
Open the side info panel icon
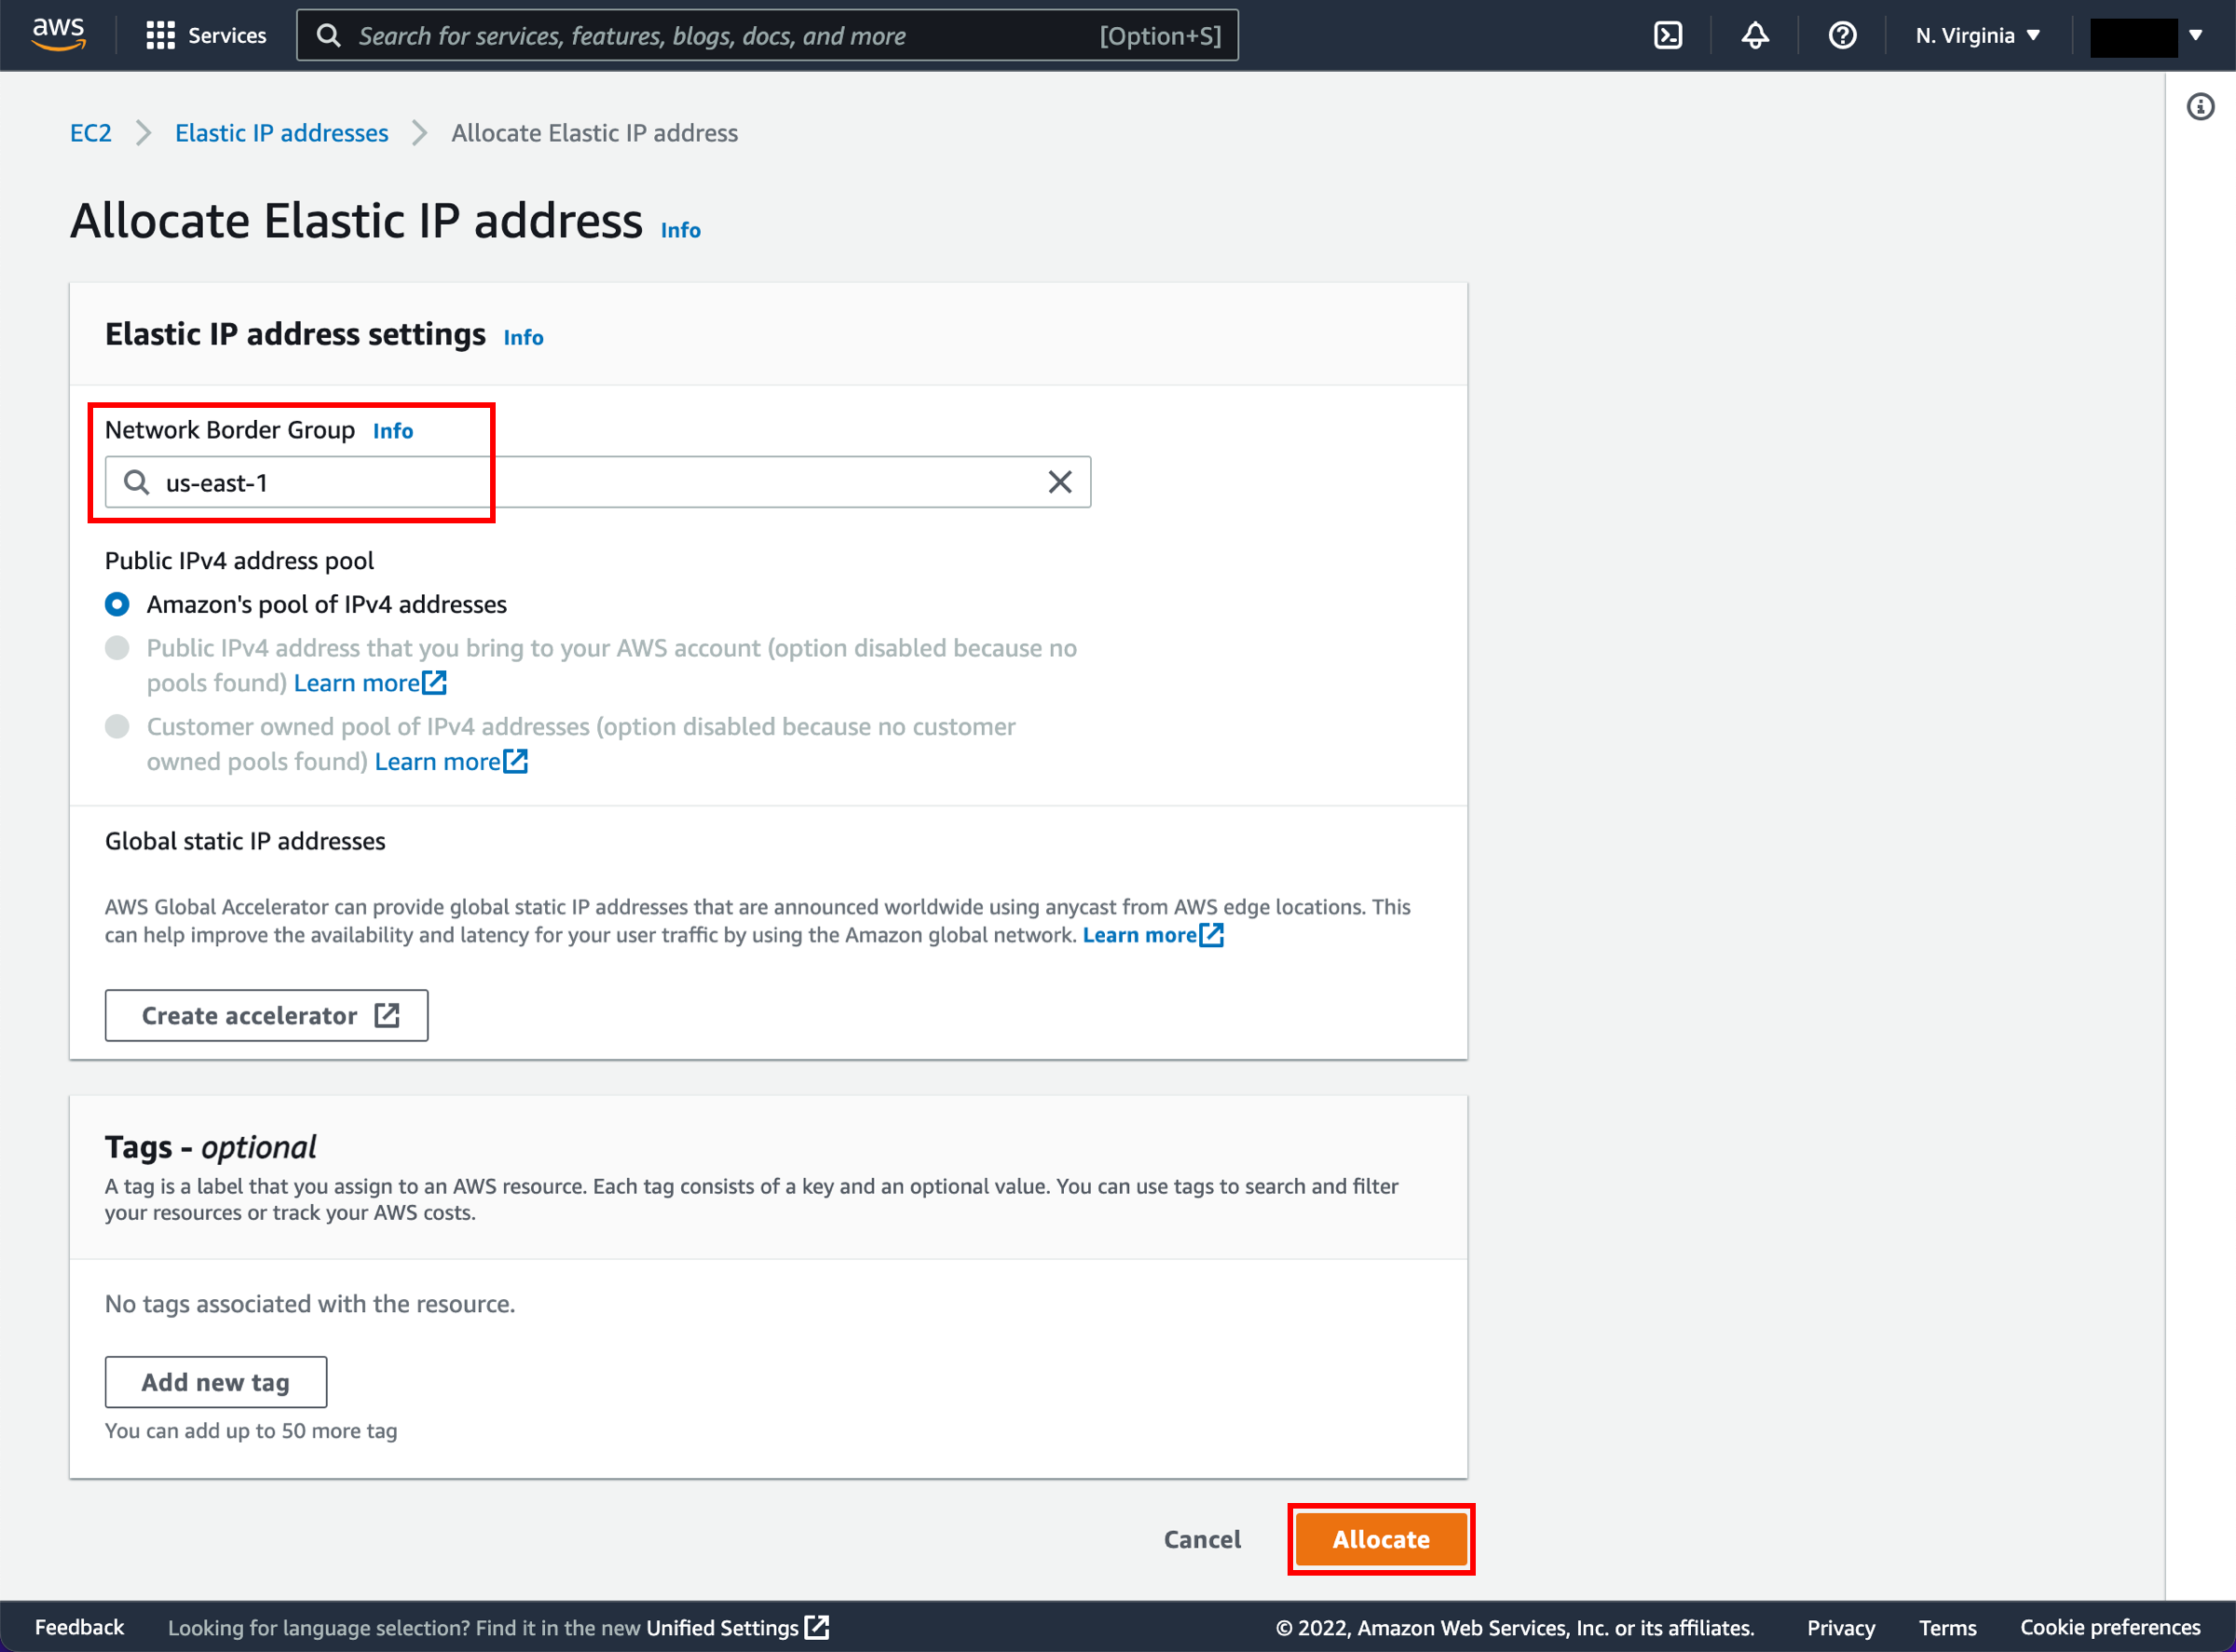(2200, 107)
